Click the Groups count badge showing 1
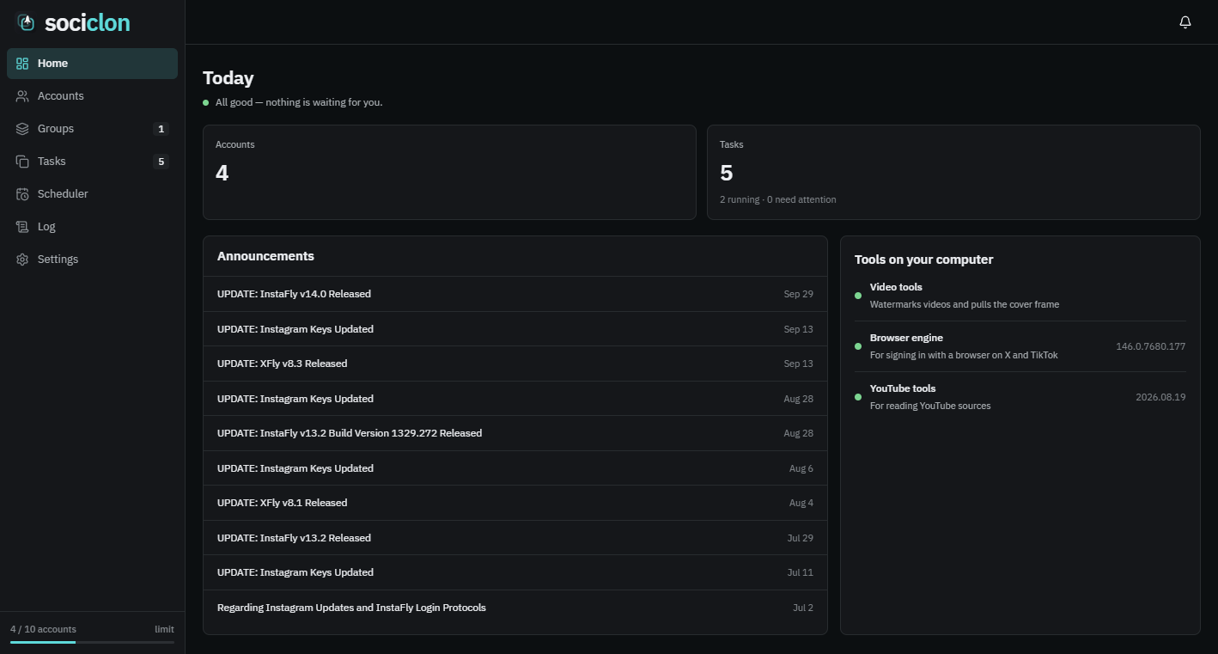Screen dimensions: 1218x654 pyautogui.click(x=161, y=129)
